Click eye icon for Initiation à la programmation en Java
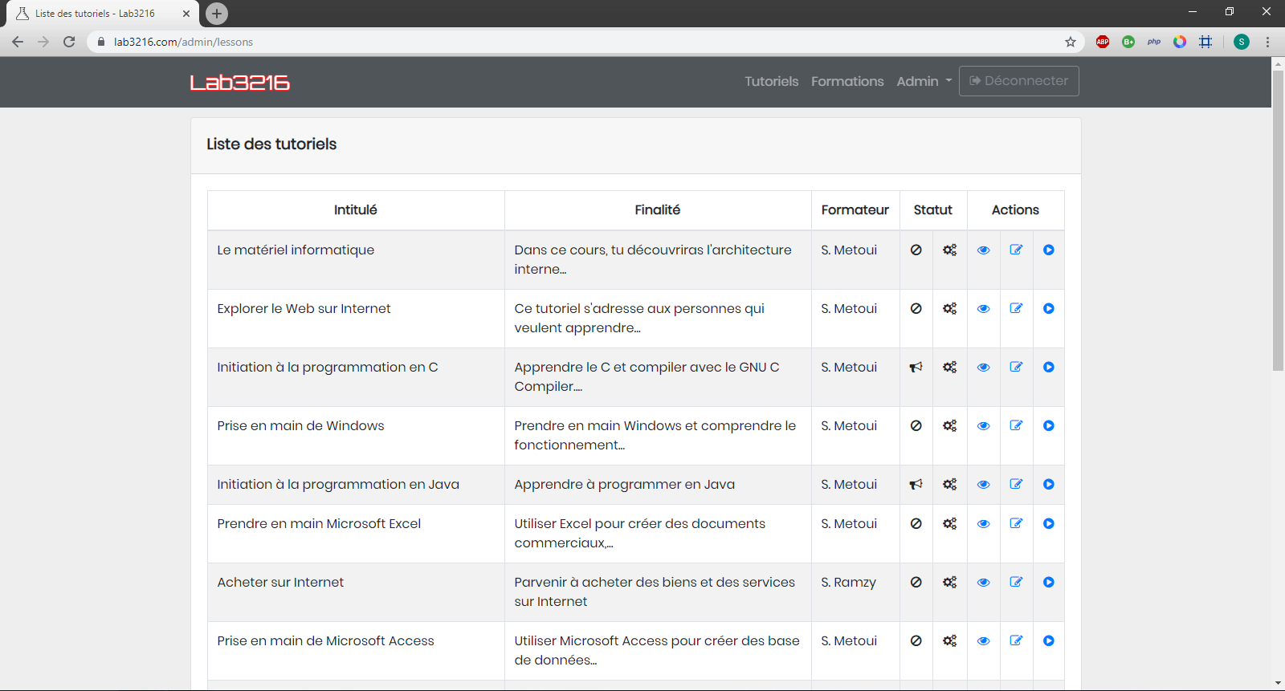 pyautogui.click(x=983, y=485)
